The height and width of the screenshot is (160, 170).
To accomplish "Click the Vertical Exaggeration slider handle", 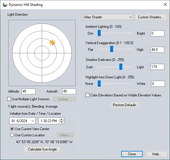I will 112,49.
